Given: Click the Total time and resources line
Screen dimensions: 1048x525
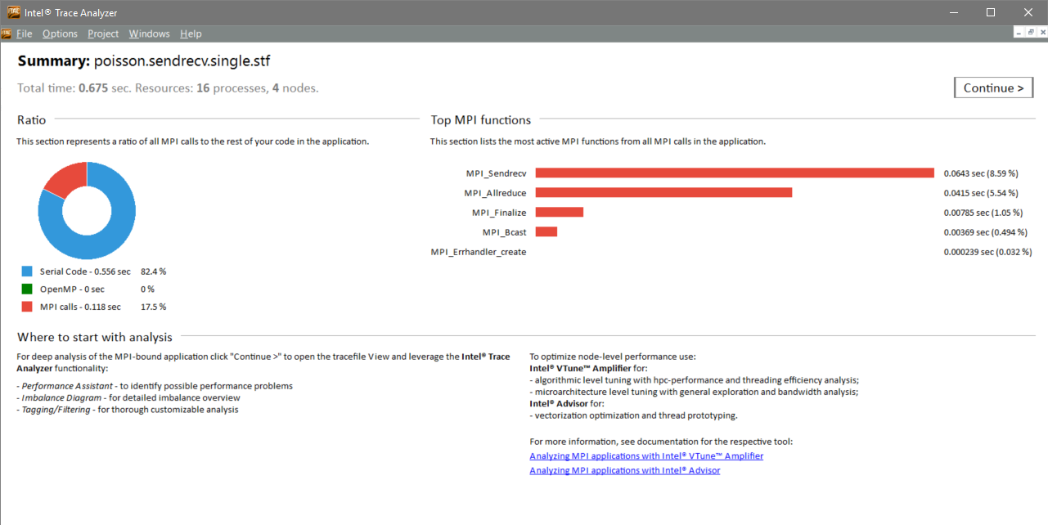Looking at the screenshot, I should (x=168, y=87).
